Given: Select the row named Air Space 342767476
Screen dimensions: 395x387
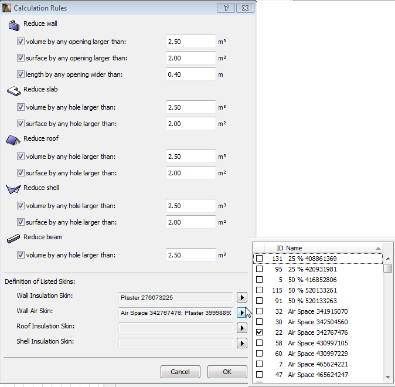Looking at the screenshot, I should 318,332.
